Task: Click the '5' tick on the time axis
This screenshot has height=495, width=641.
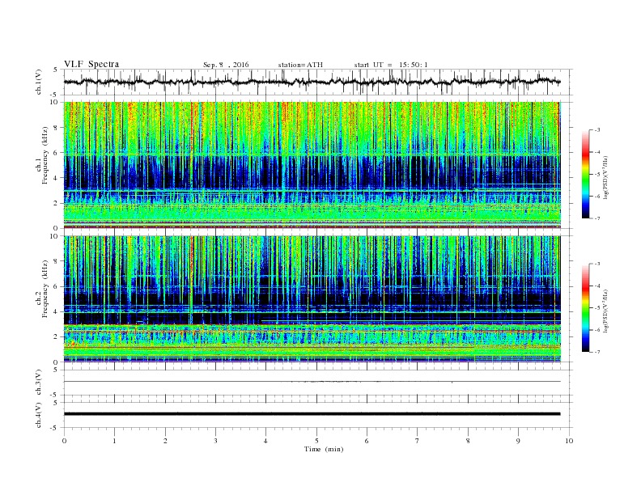Action: [316, 441]
